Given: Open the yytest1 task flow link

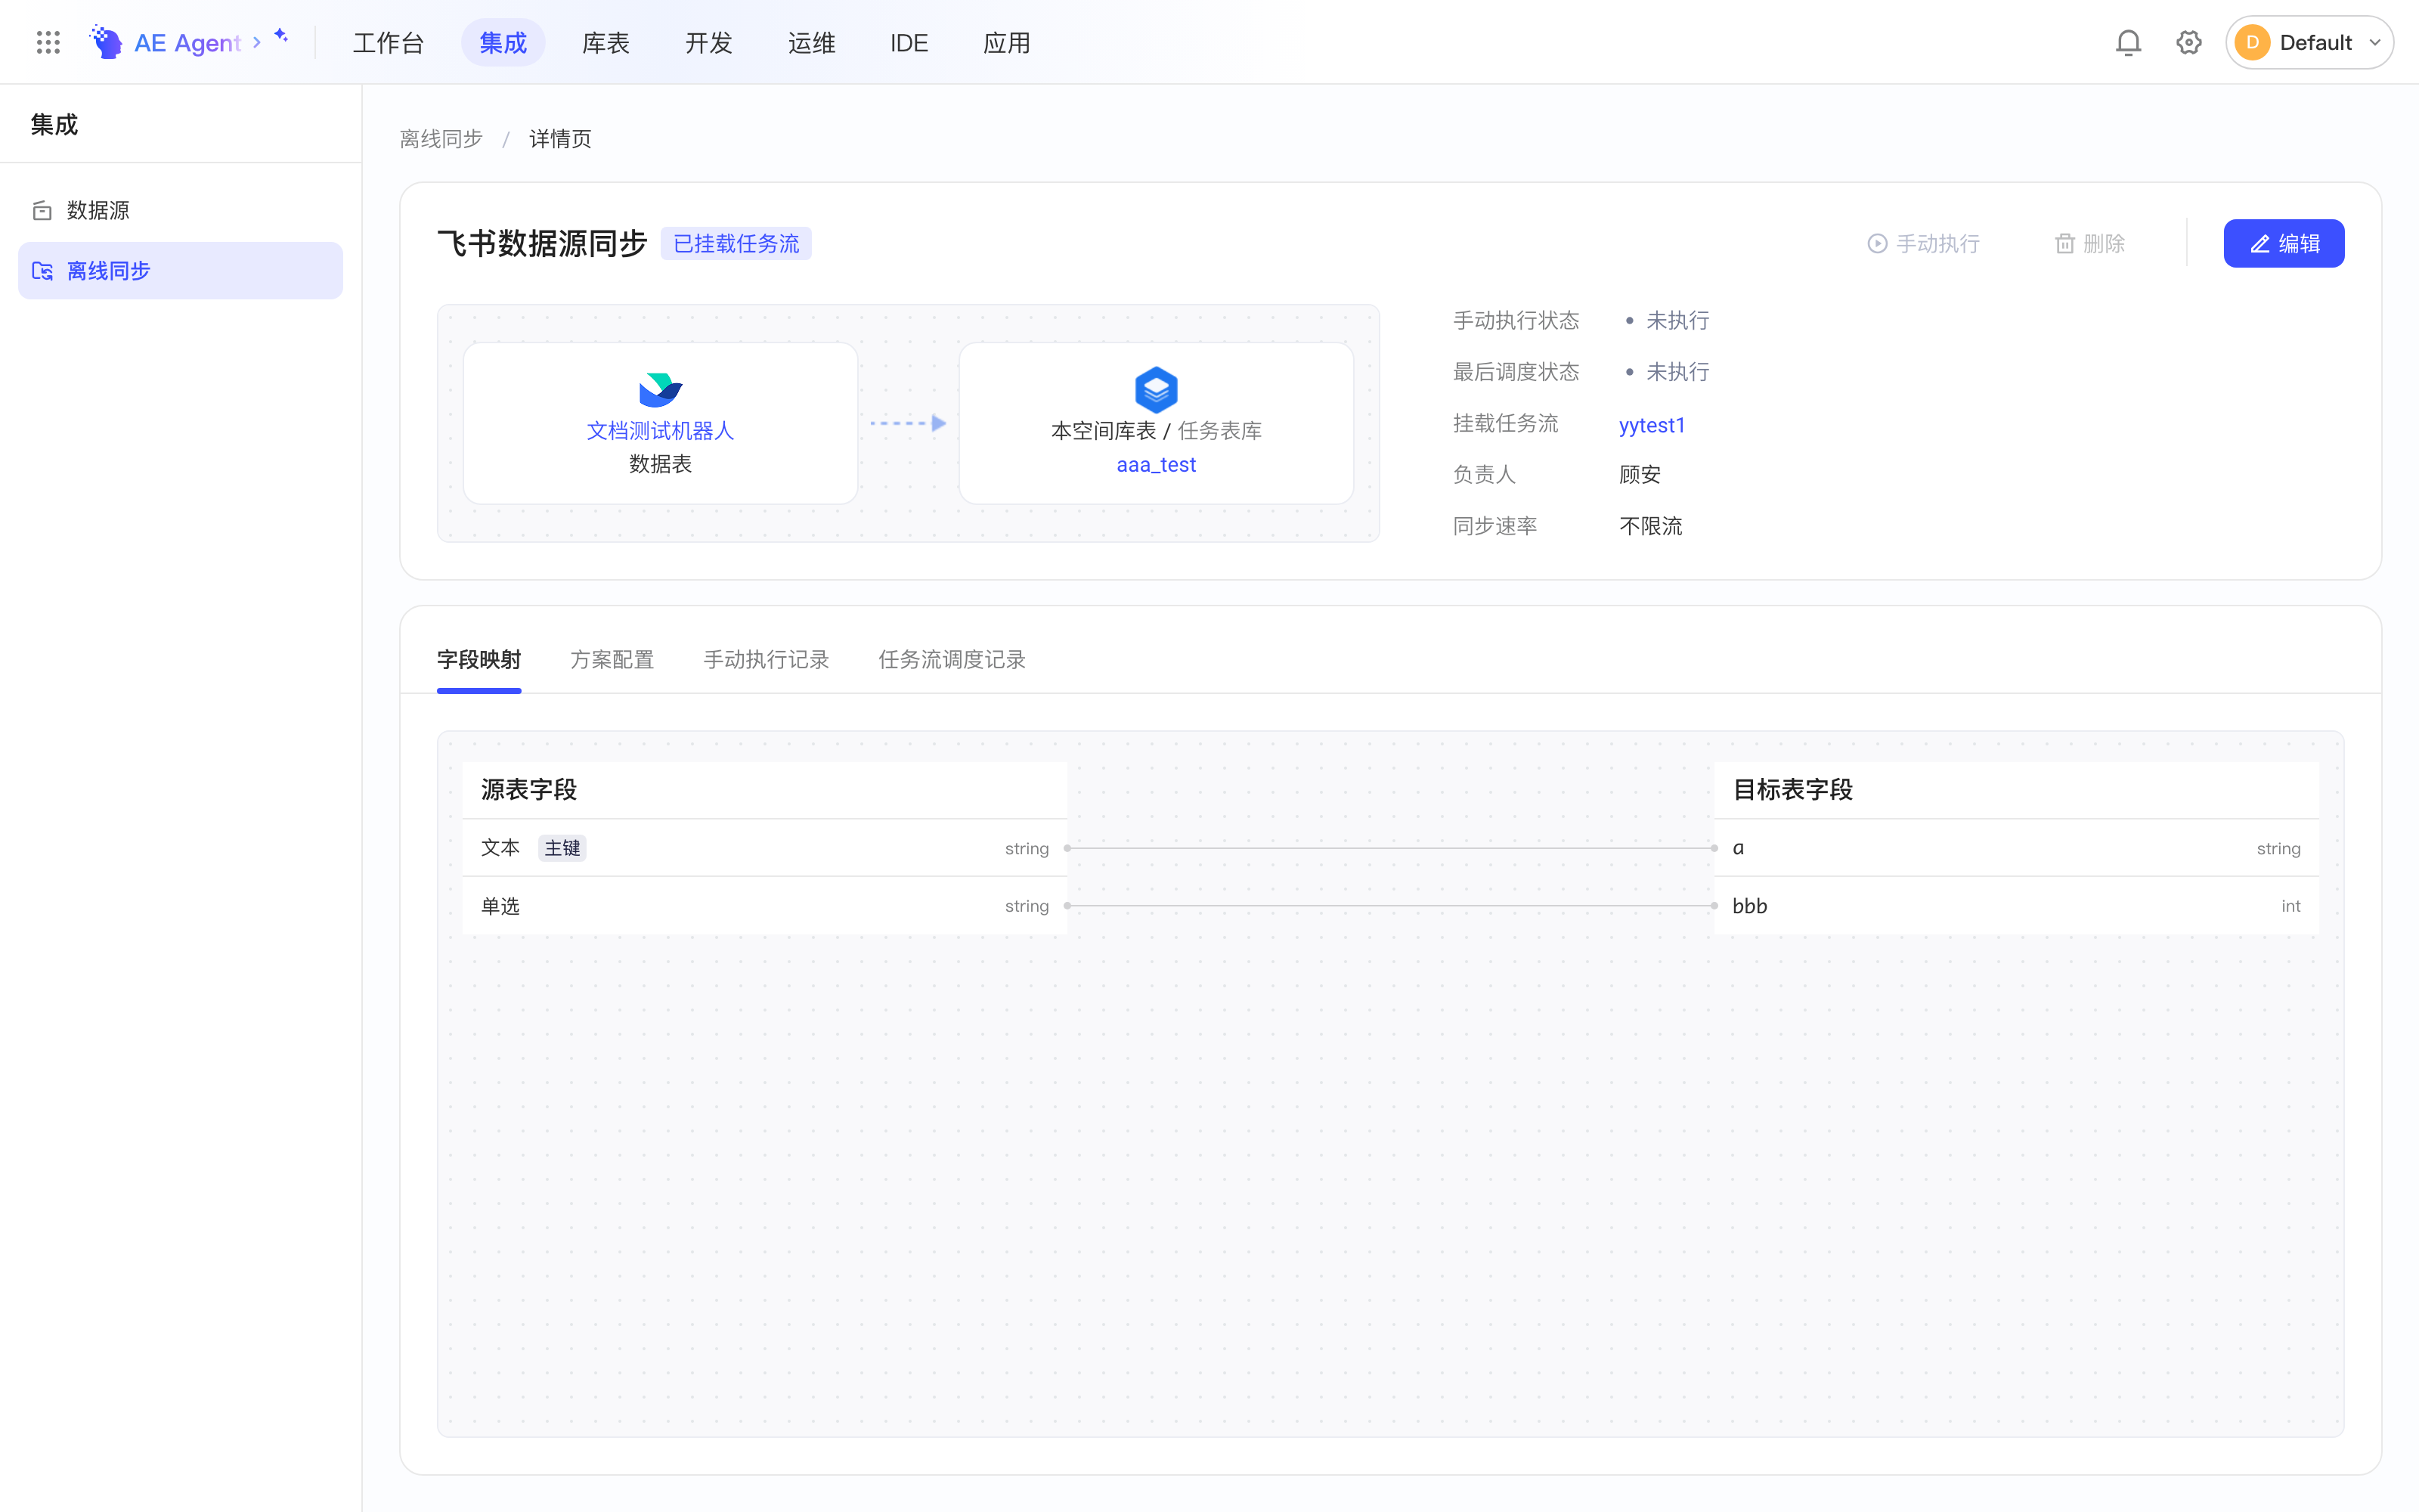Looking at the screenshot, I should [1651, 425].
